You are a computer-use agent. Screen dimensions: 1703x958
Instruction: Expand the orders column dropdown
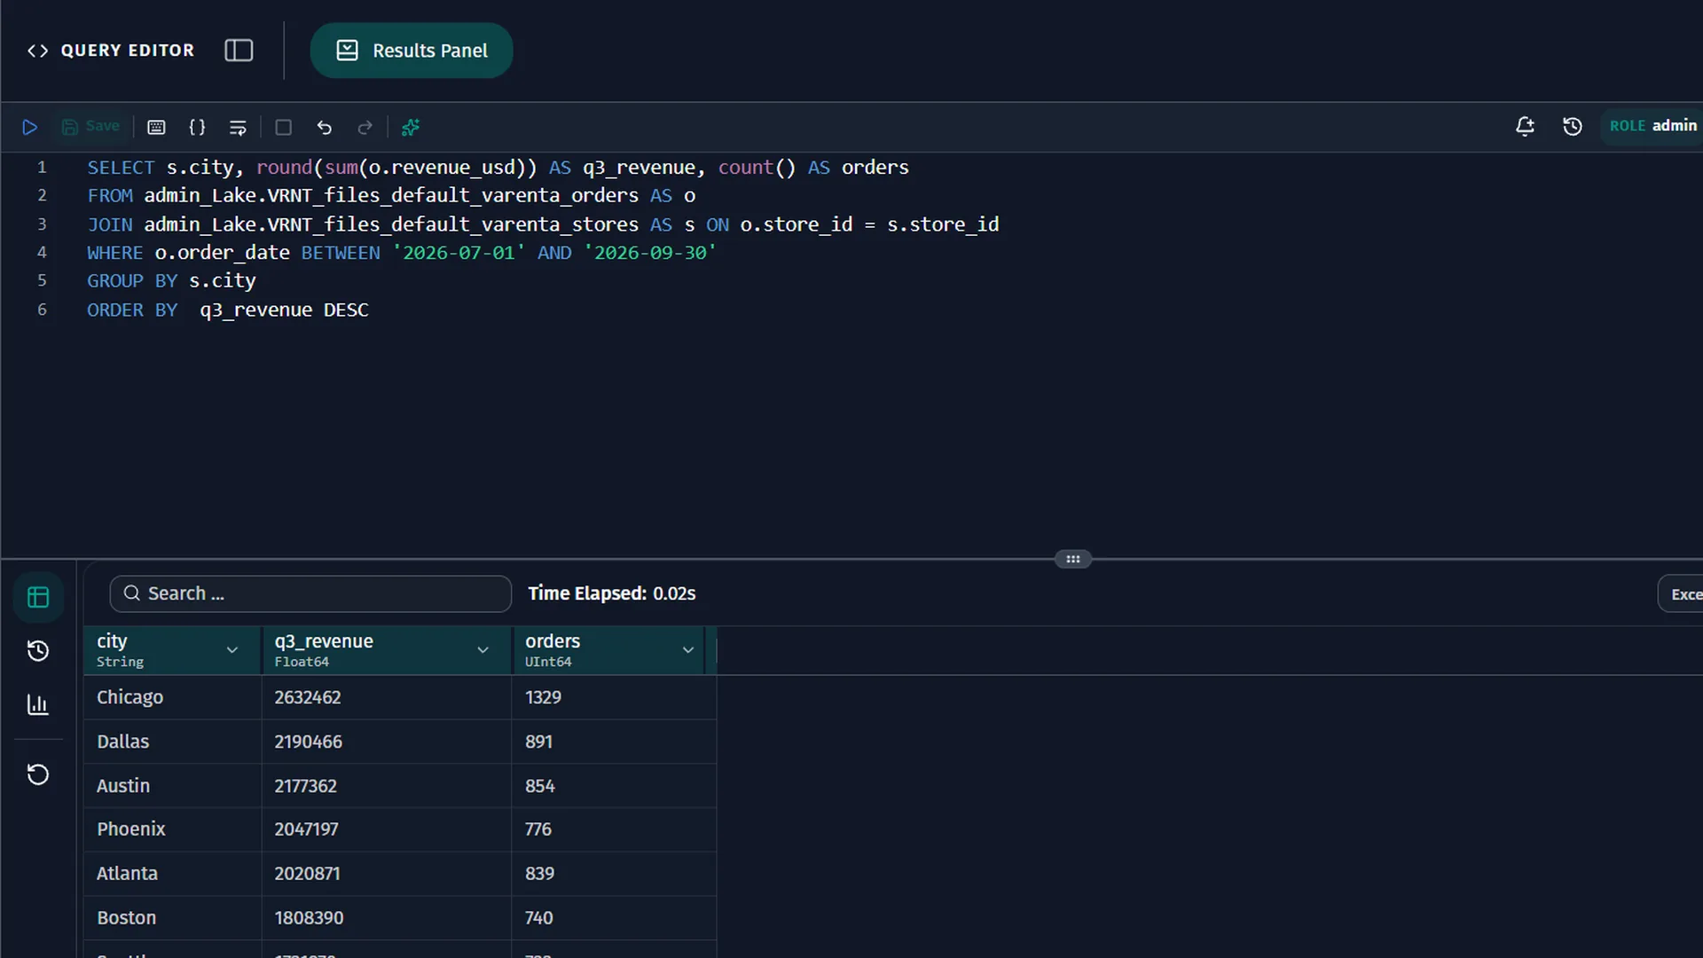pos(688,650)
